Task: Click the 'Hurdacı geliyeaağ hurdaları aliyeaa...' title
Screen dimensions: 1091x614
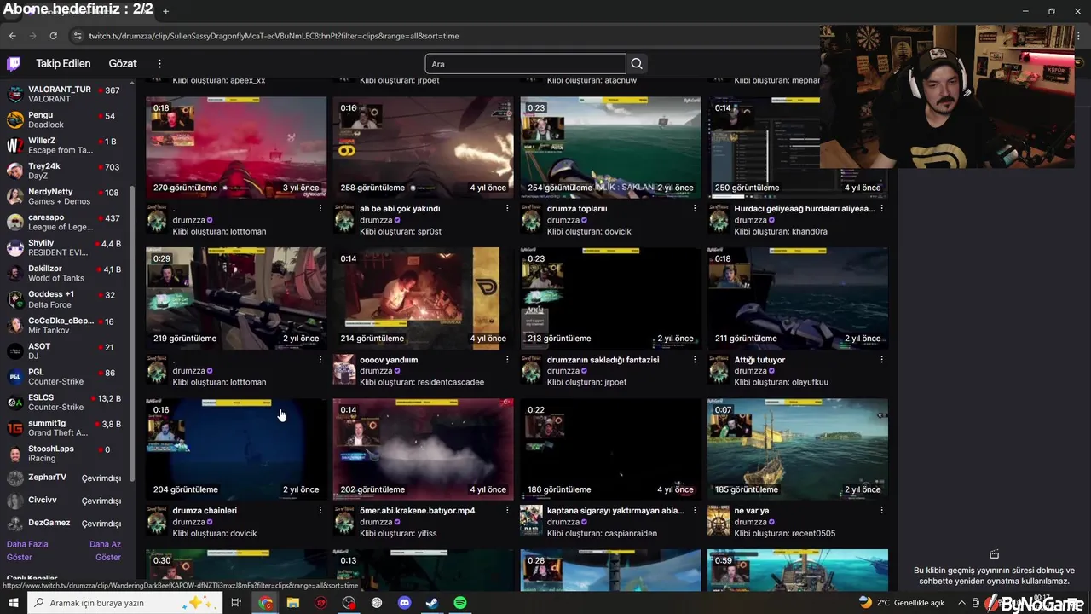Action: 805,209
